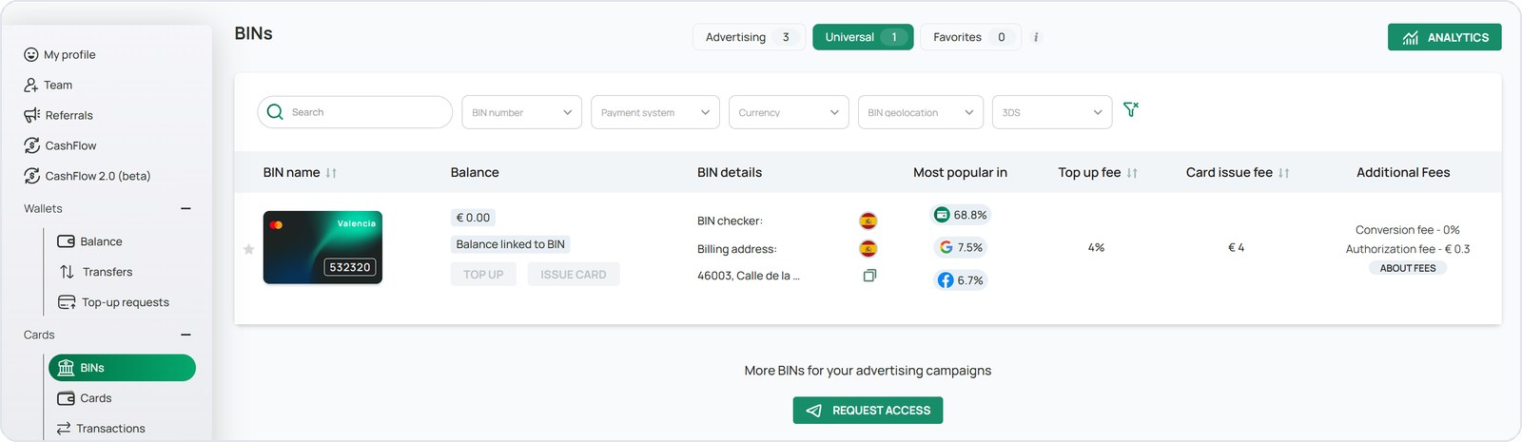Sort by Card issue fee arrows icon
Image resolution: width=1522 pixels, height=442 pixels.
pos(1284,173)
